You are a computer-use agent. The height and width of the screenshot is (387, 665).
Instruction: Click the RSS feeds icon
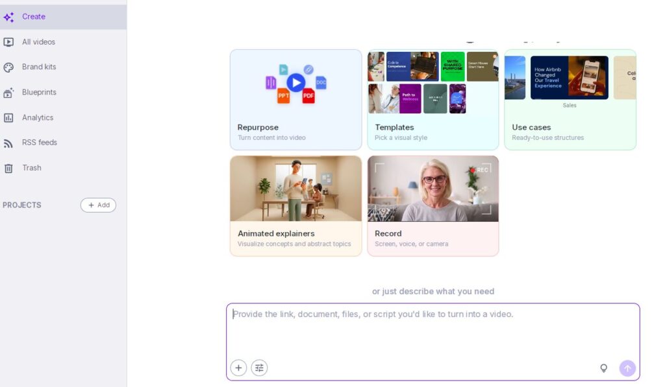tap(8, 143)
